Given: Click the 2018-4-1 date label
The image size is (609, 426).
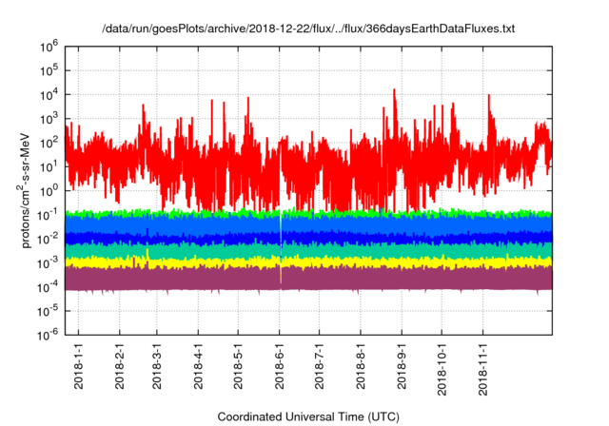Looking at the screenshot, I should tap(198, 366).
